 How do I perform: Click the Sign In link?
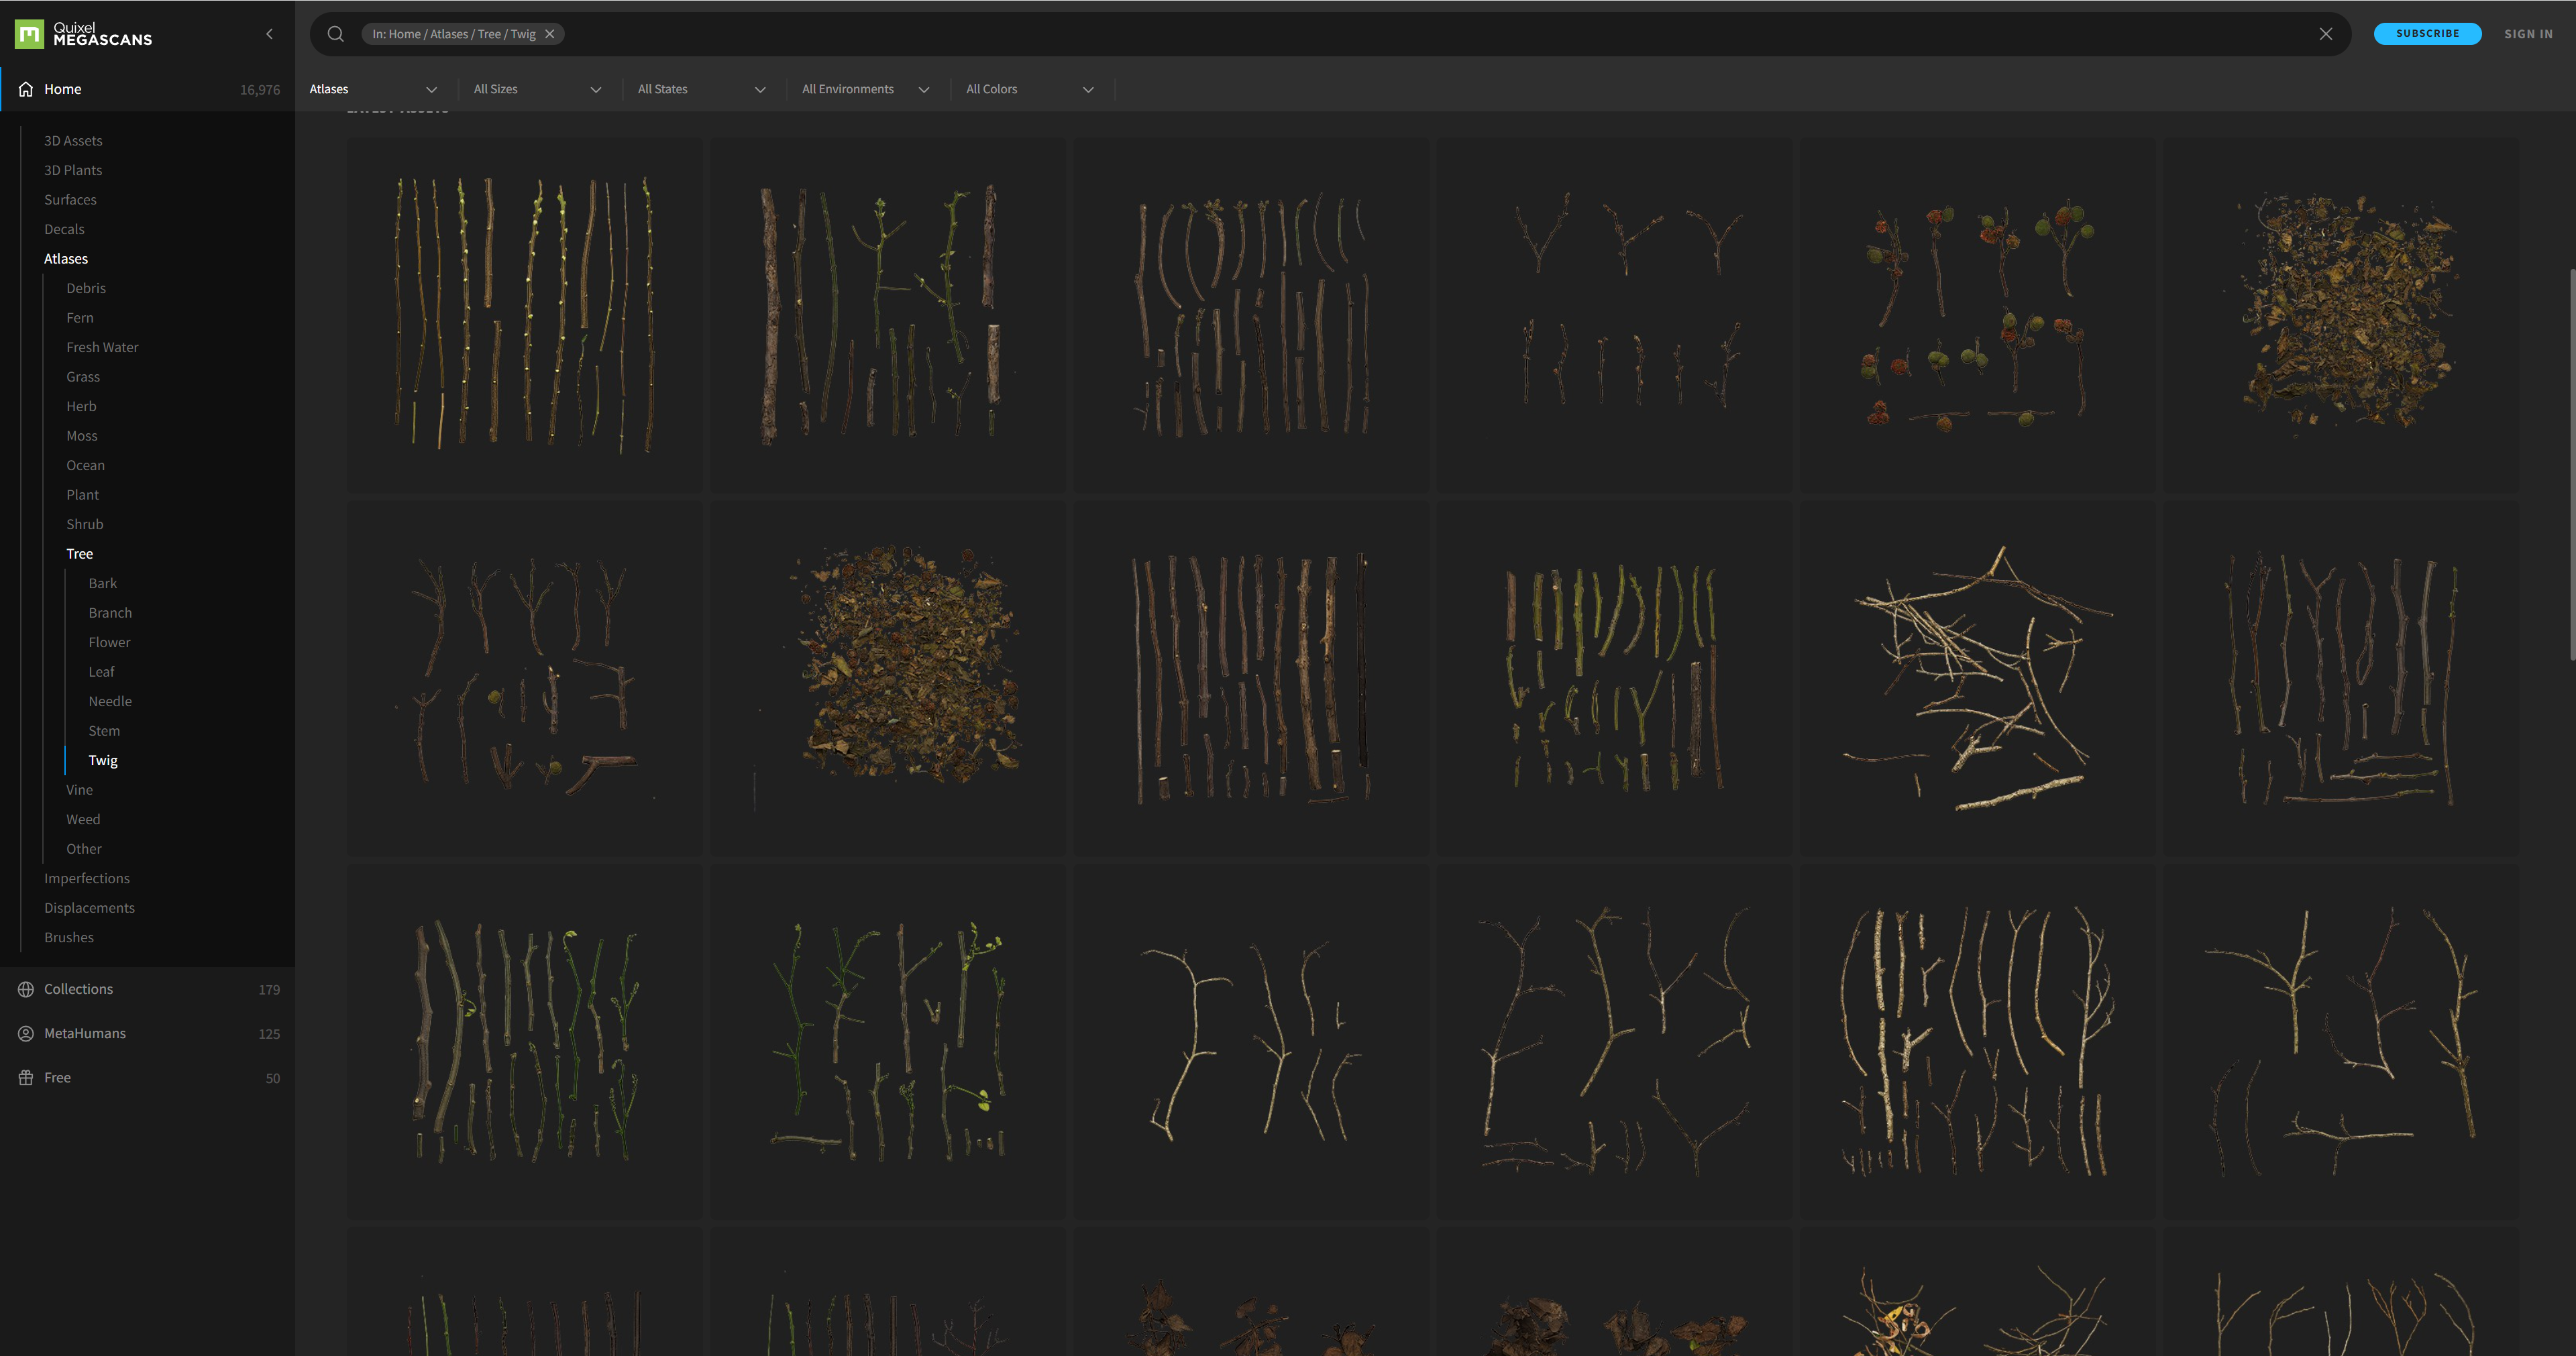pos(2528,34)
